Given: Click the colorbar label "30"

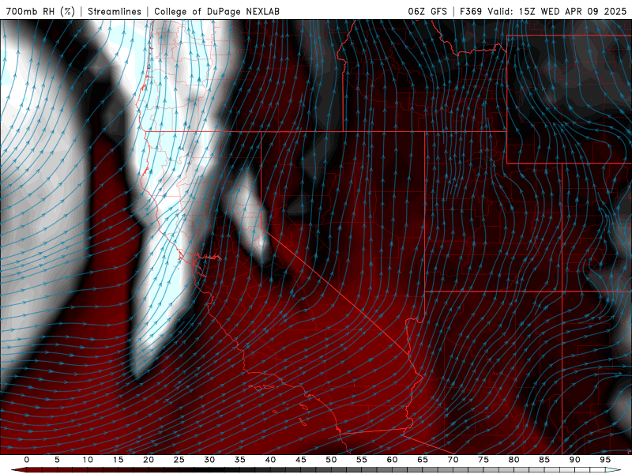Looking at the screenshot, I should coord(209,460).
